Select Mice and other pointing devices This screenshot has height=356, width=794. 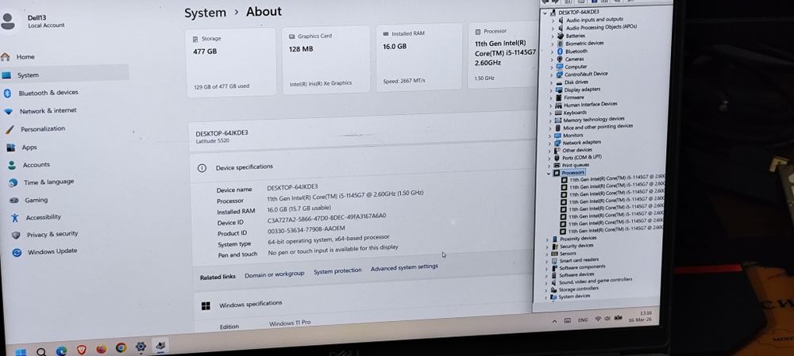[598, 127]
